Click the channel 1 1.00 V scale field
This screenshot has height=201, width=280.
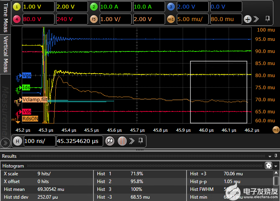pos(38,7)
